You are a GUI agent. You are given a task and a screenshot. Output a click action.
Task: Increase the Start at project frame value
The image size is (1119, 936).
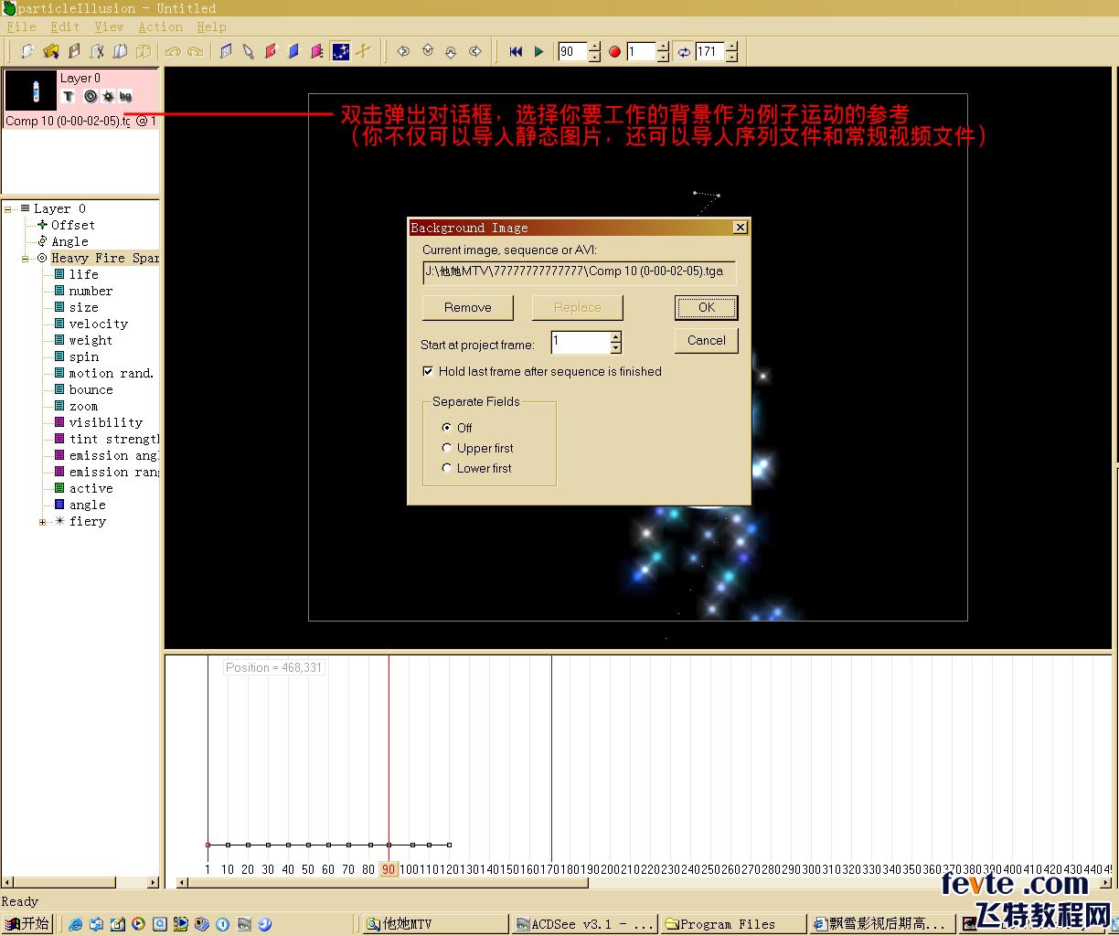tap(616, 337)
